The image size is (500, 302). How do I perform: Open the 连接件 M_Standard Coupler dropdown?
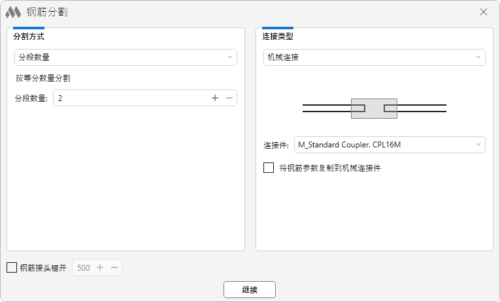[x=389, y=144]
